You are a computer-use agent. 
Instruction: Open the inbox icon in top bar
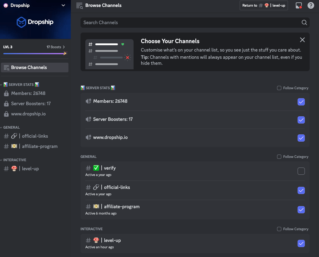point(299,5)
